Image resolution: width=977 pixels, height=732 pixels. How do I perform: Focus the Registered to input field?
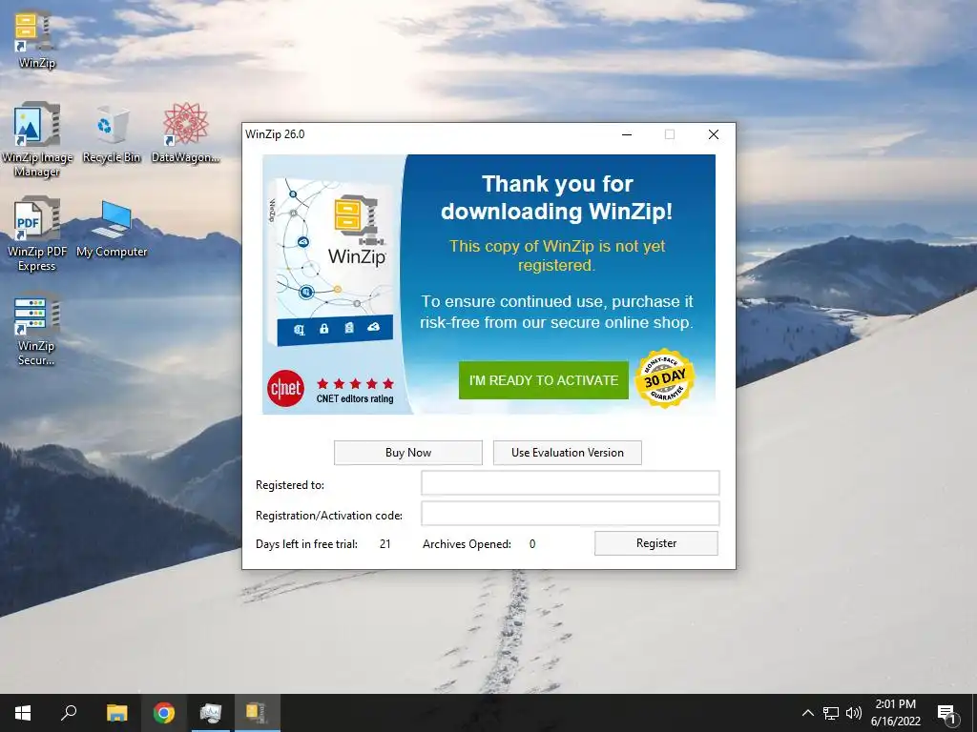tap(571, 483)
